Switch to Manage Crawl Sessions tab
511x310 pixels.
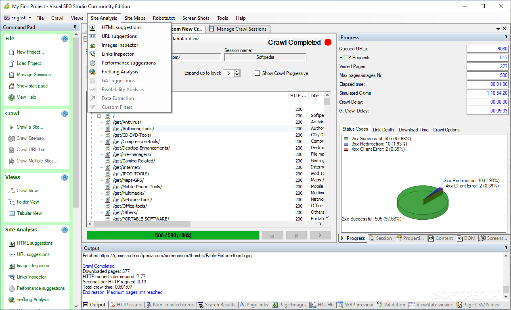point(238,29)
